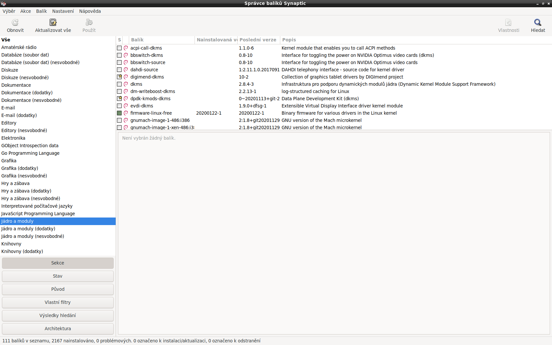Click Debian swirl icon beside dahdi-source

[126, 70]
